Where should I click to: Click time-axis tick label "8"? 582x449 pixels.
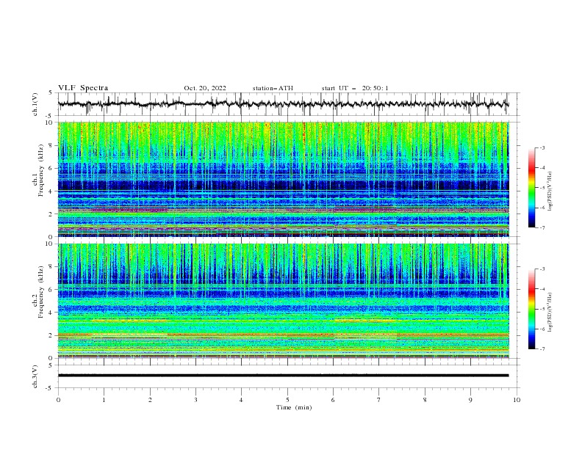[425, 400]
